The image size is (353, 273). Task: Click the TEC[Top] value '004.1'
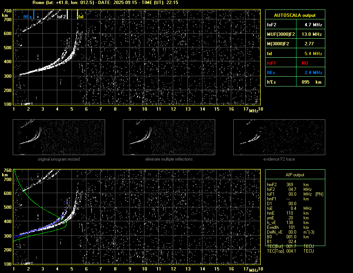pos(291,251)
